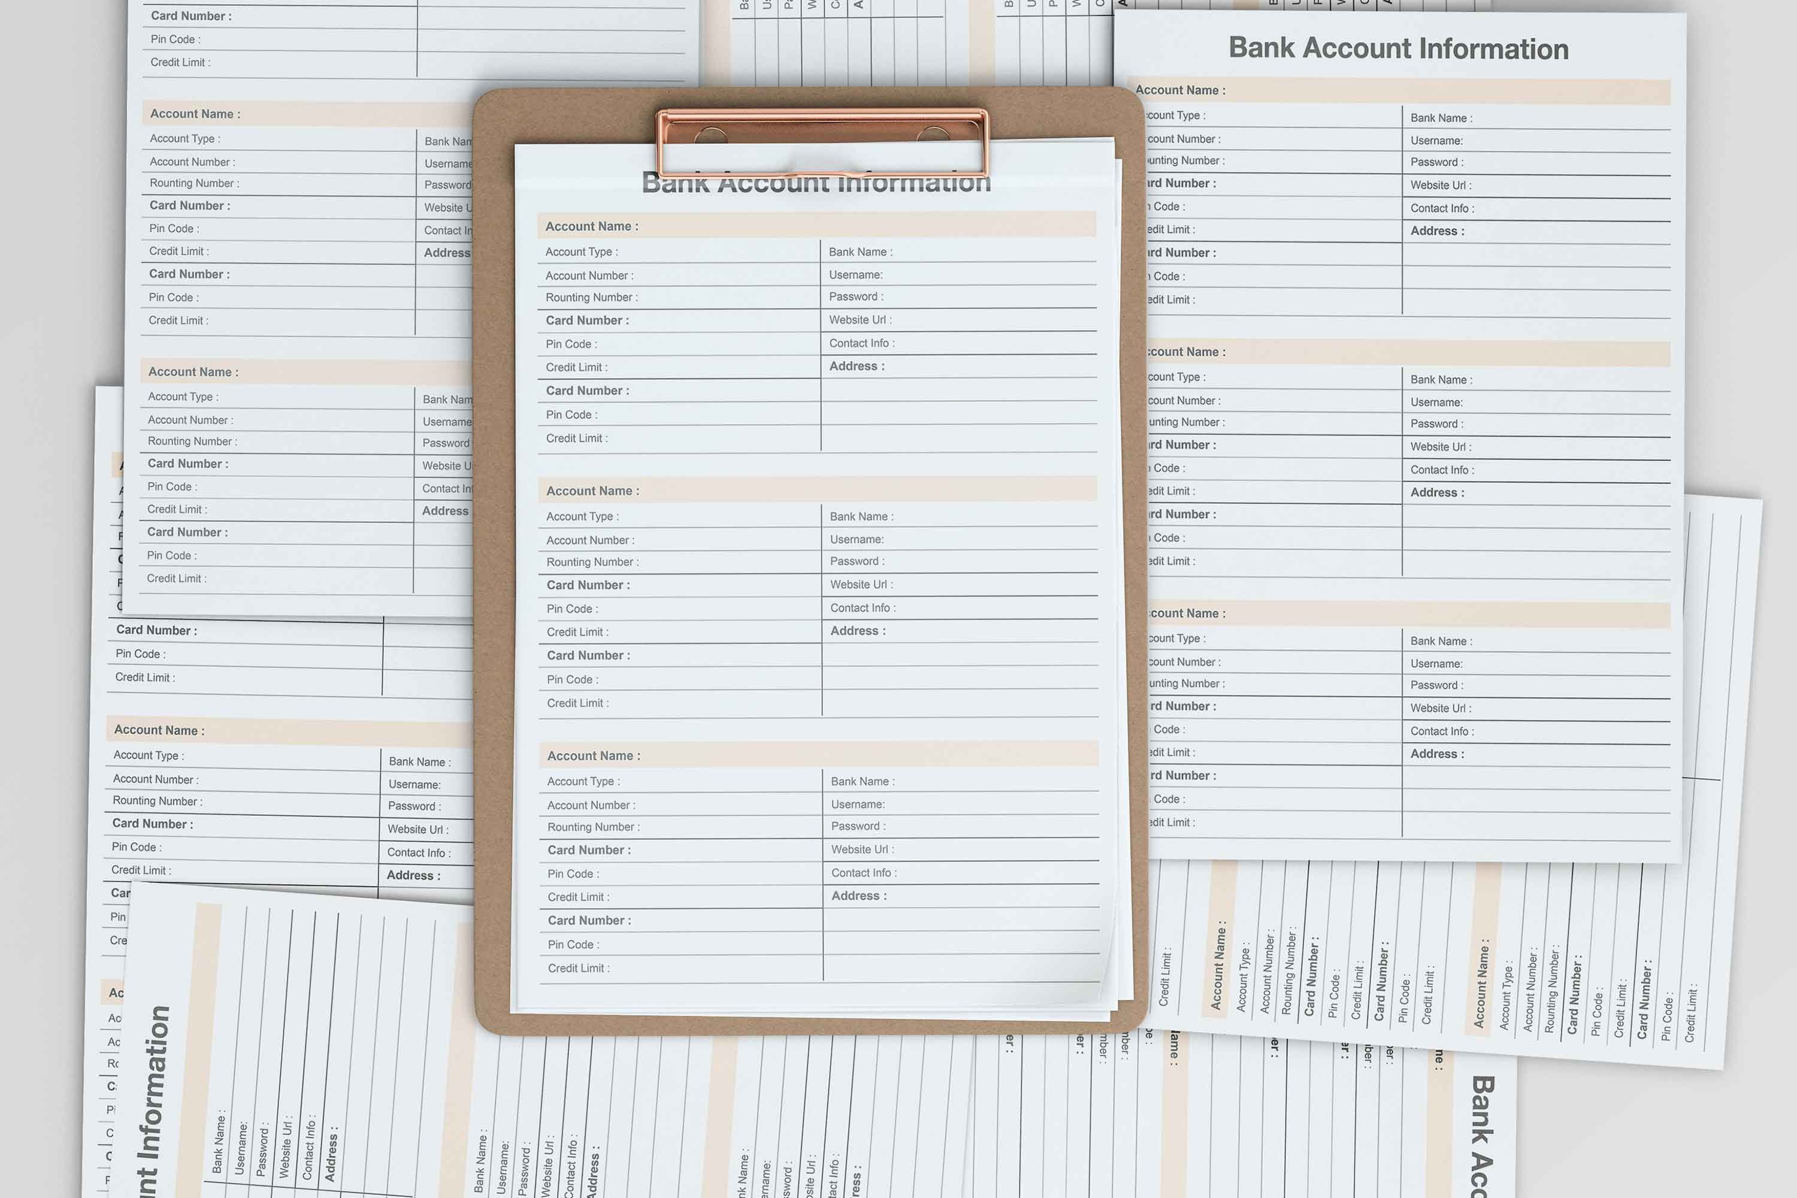Click the Account Number field in the third section

[x=590, y=804]
